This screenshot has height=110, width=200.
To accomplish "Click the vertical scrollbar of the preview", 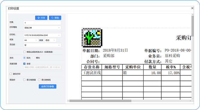I will pyautogui.click(x=192, y=57).
